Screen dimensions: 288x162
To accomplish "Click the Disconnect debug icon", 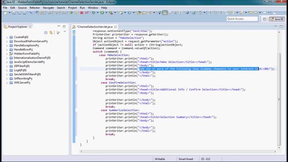I will [x=87, y=13].
